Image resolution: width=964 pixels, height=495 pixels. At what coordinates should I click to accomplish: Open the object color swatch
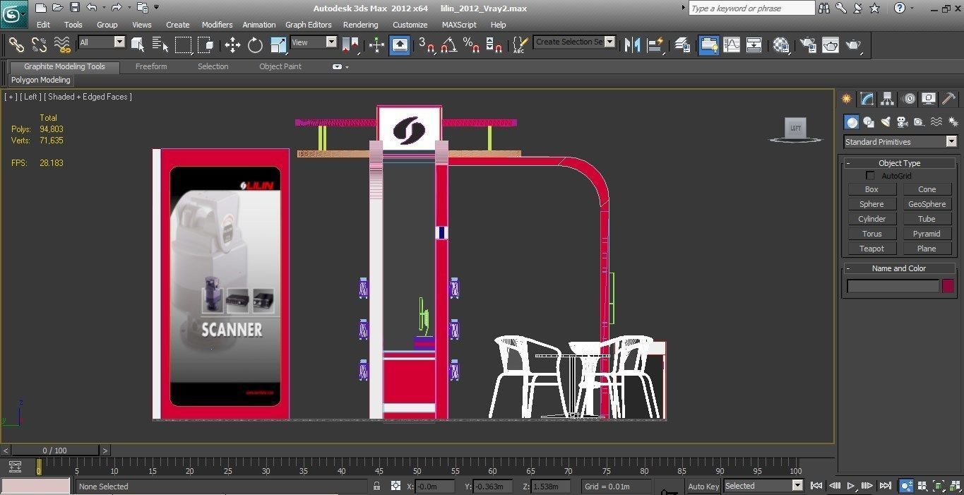tap(948, 286)
